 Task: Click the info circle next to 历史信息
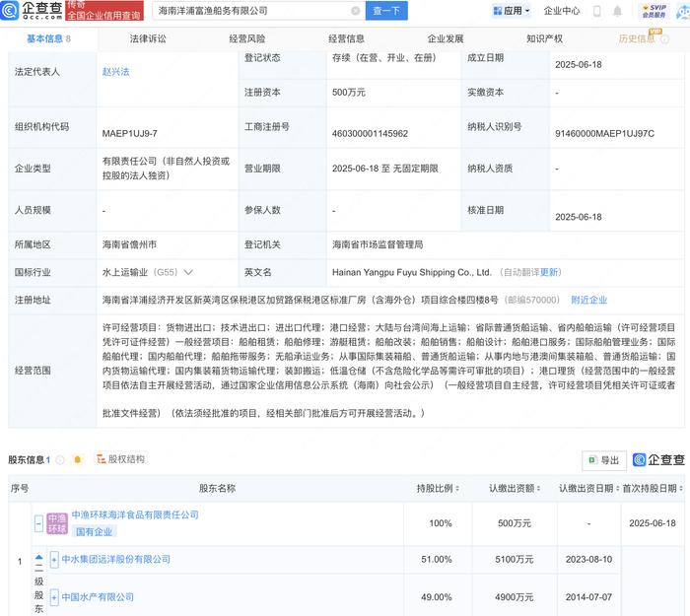pyautogui.click(x=665, y=39)
